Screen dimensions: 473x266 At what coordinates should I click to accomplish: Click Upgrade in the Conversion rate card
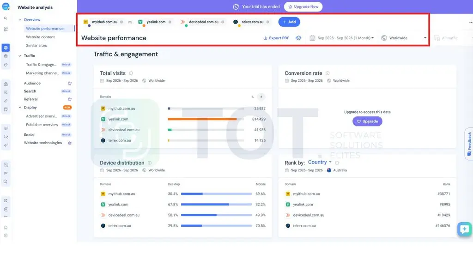pyautogui.click(x=367, y=121)
